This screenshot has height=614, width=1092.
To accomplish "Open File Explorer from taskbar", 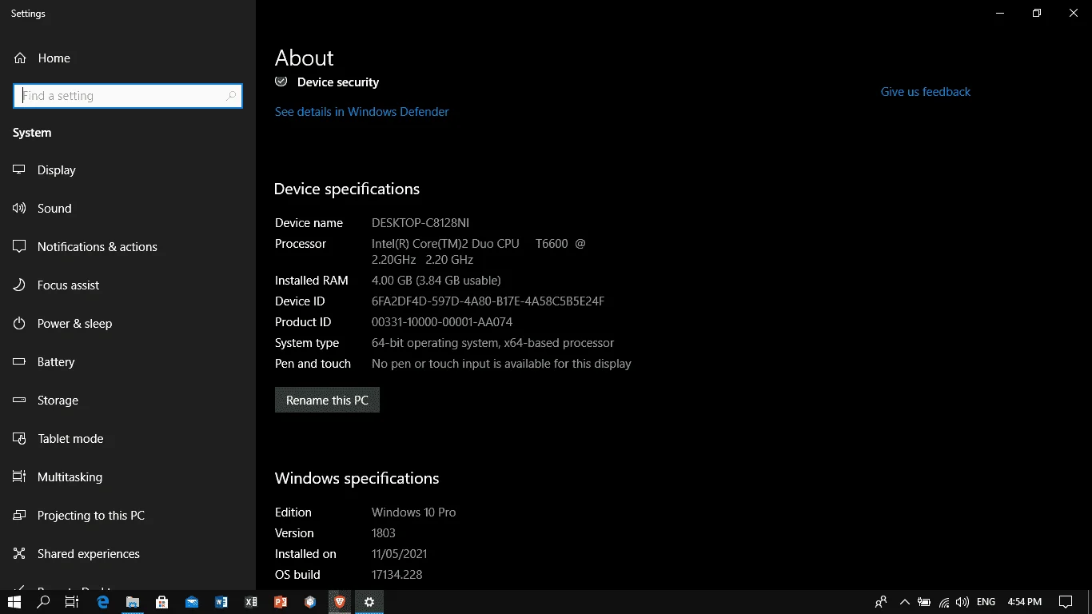I will 133,602.
